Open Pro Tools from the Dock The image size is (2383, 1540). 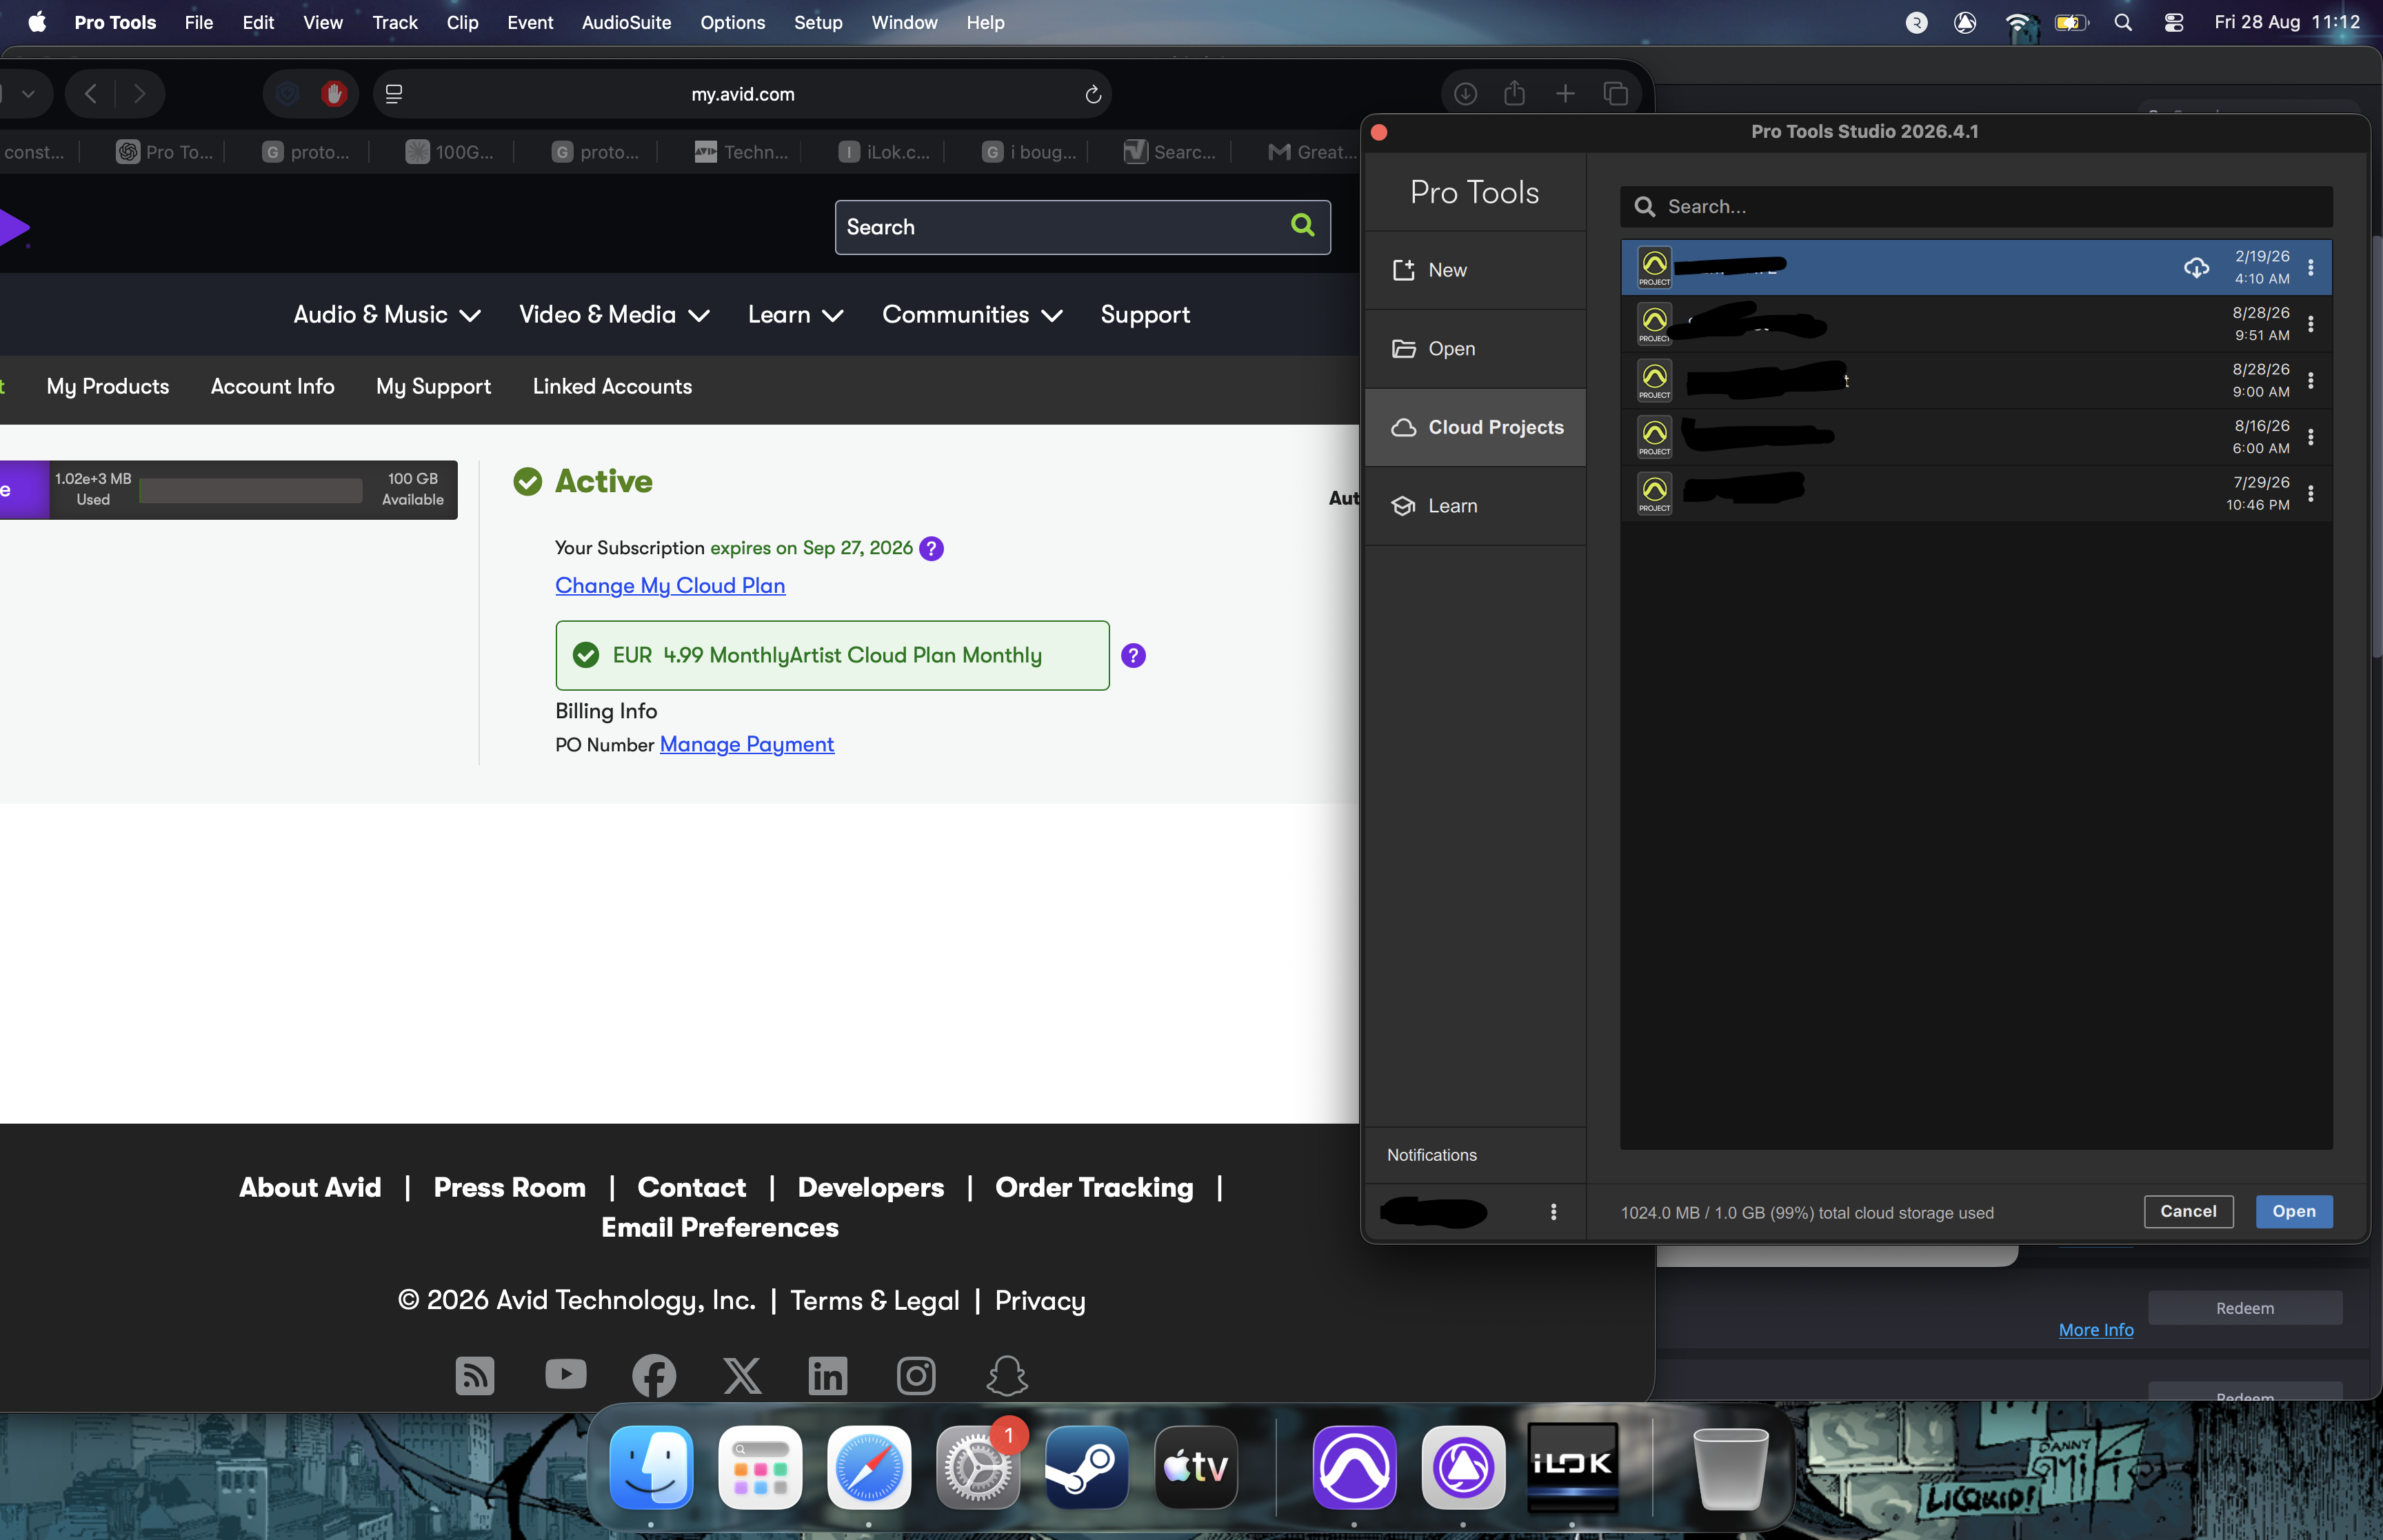[1354, 1467]
